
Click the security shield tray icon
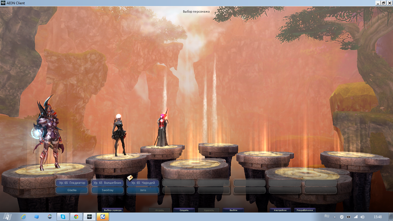(342, 217)
